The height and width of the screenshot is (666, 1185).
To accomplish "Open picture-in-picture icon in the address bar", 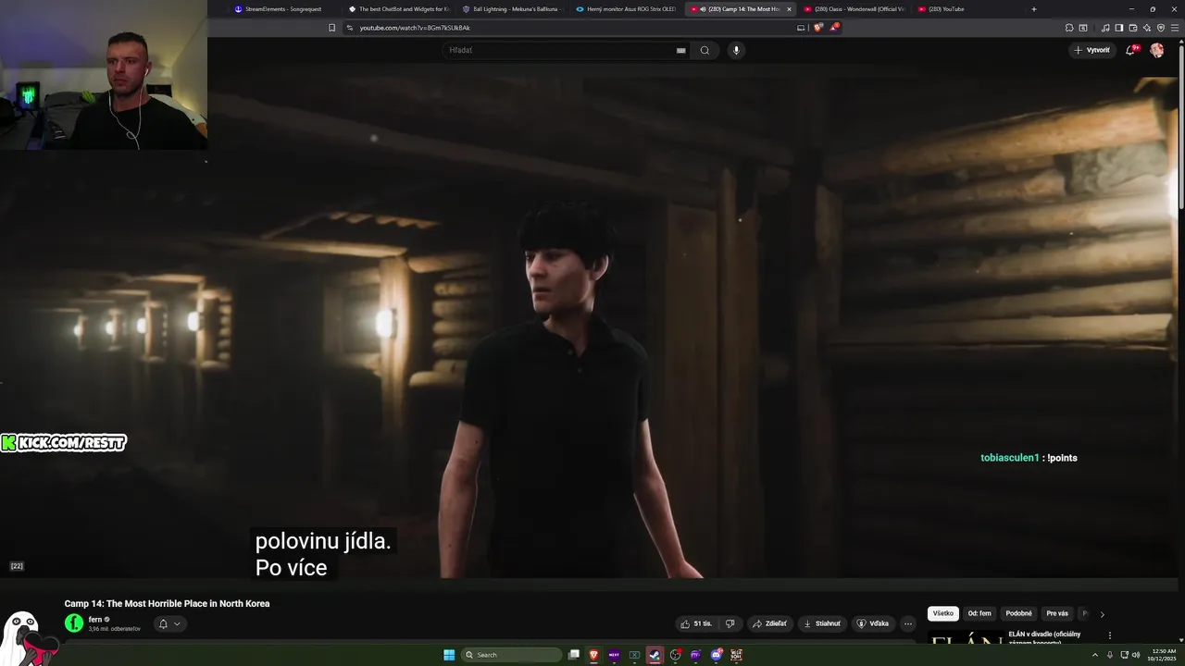I will coord(801,28).
